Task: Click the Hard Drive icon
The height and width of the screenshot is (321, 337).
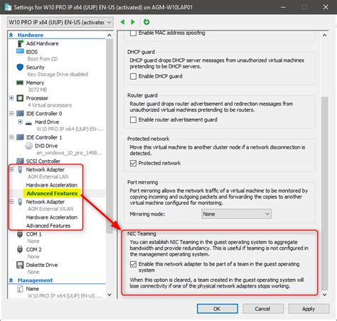Action: coord(28,122)
